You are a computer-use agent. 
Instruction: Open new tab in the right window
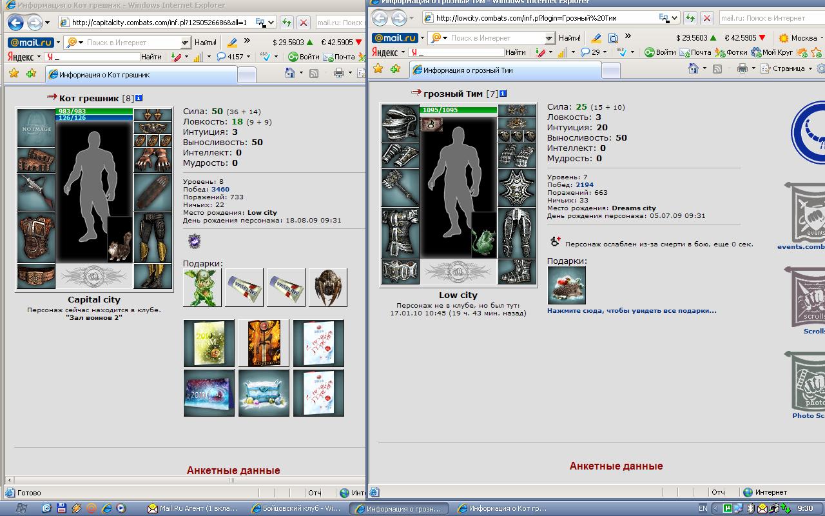(610, 70)
